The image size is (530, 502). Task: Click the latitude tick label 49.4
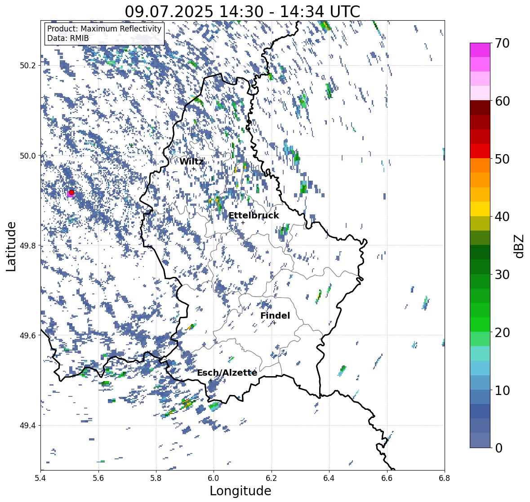coord(28,426)
